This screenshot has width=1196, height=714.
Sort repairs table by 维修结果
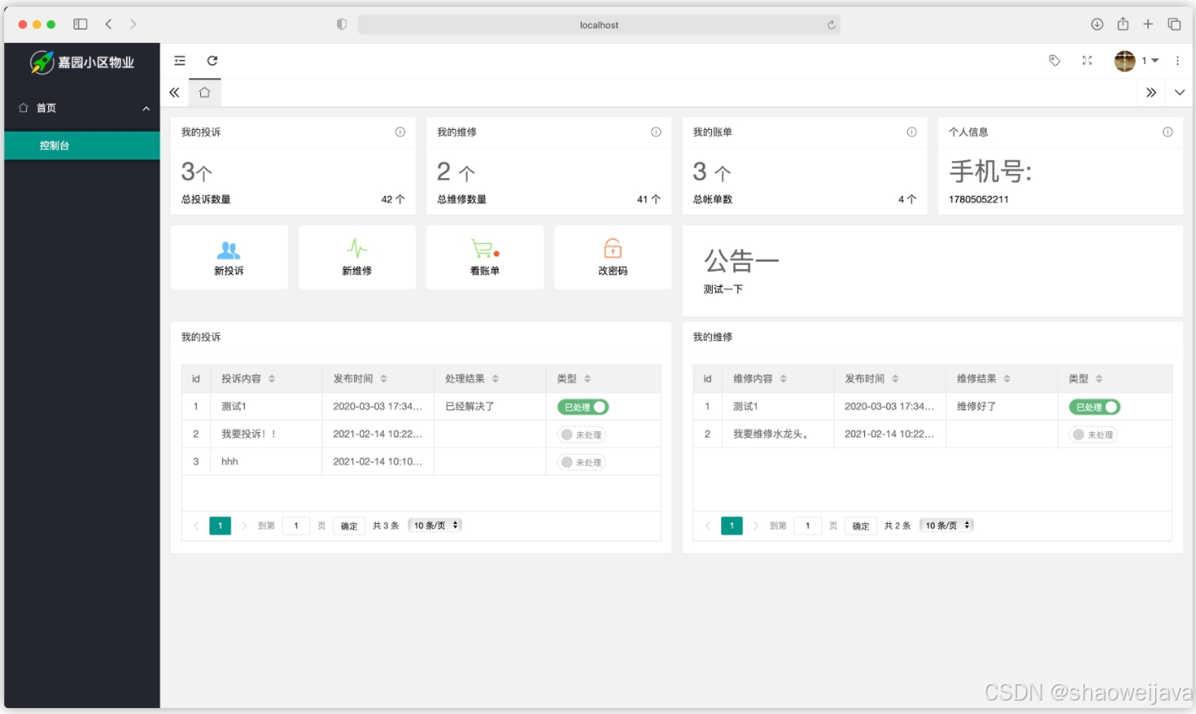click(x=1008, y=379)
